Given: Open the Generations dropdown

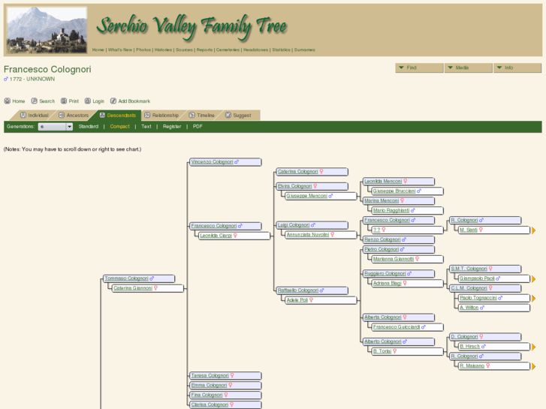Looking at the screenshot, I should click(x=56, y=127).
